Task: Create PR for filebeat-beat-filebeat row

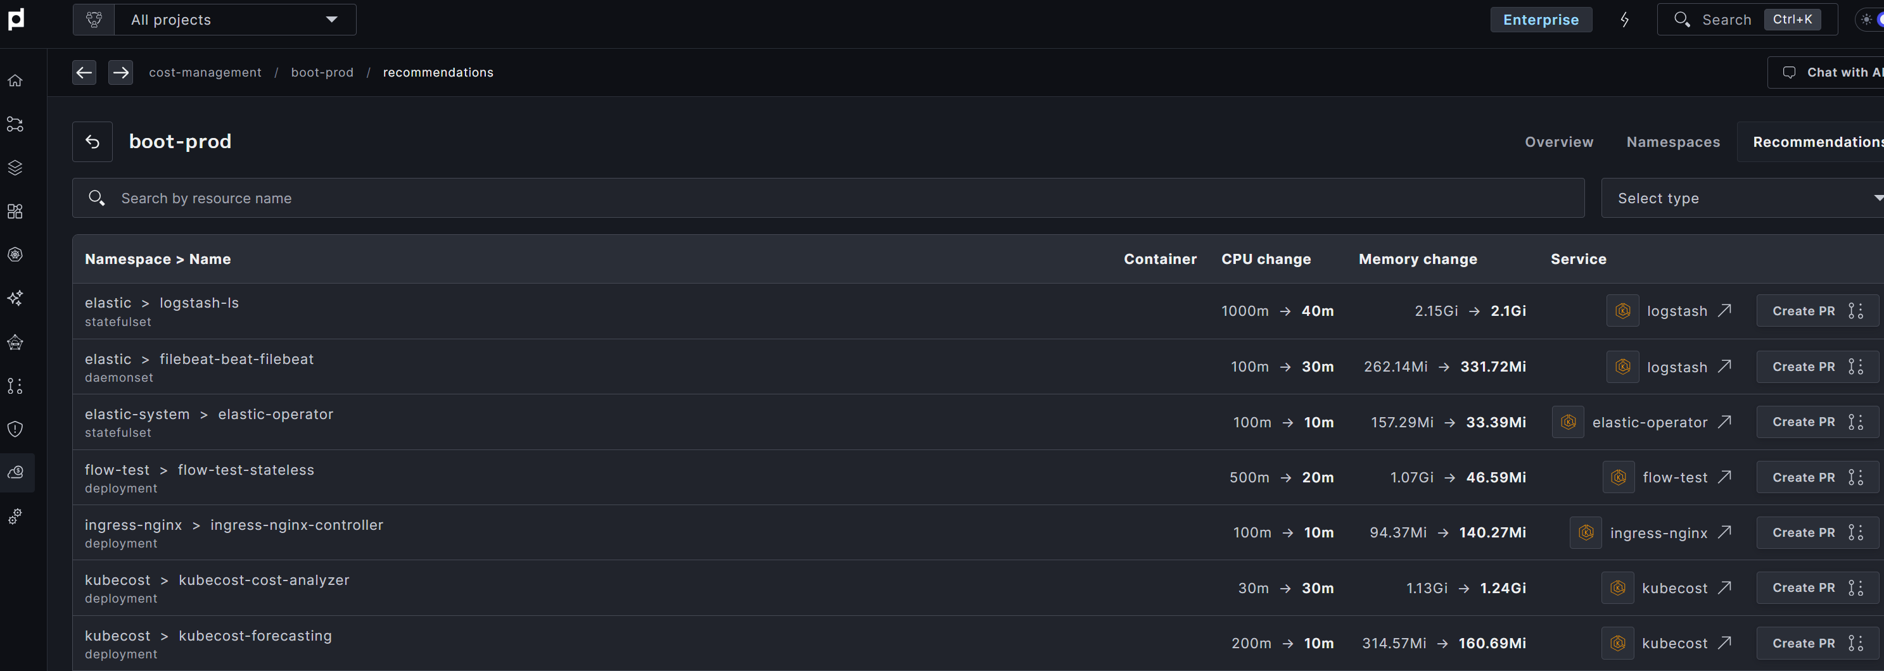Action: click(x=1817, y=367)
